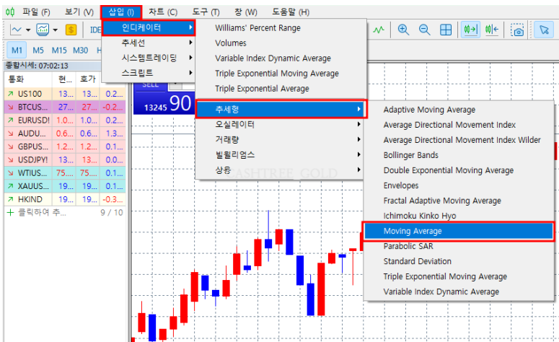Zoom in on the chart

[403, 30]
